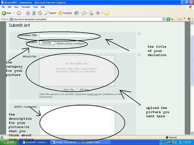Viewport: 194px width, 145px height.
Task: Switch to deviantART Submission taskbar window
Action: click(x=35, y=142)
